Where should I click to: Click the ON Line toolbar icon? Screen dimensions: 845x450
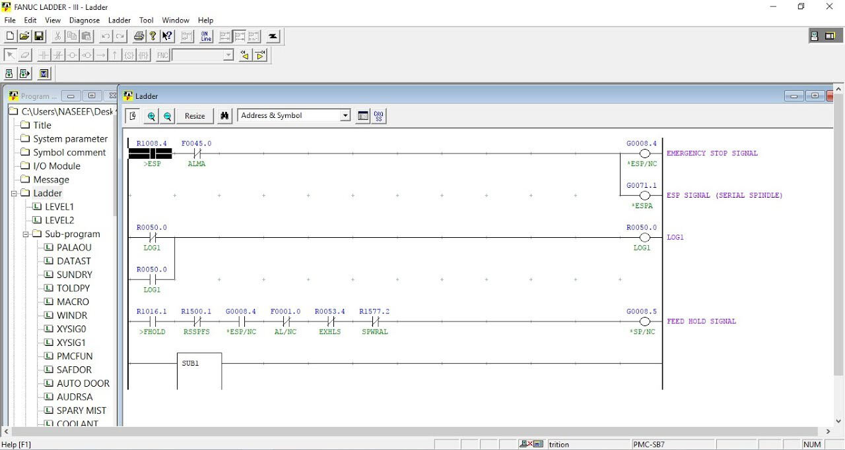(205, 36)
